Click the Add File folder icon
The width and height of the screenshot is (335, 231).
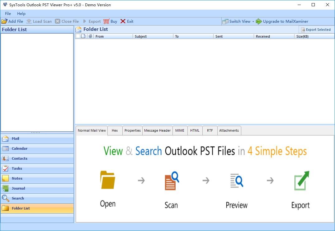tap(4, 21)
